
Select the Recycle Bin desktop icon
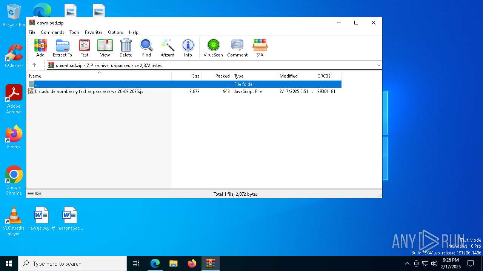14,16
